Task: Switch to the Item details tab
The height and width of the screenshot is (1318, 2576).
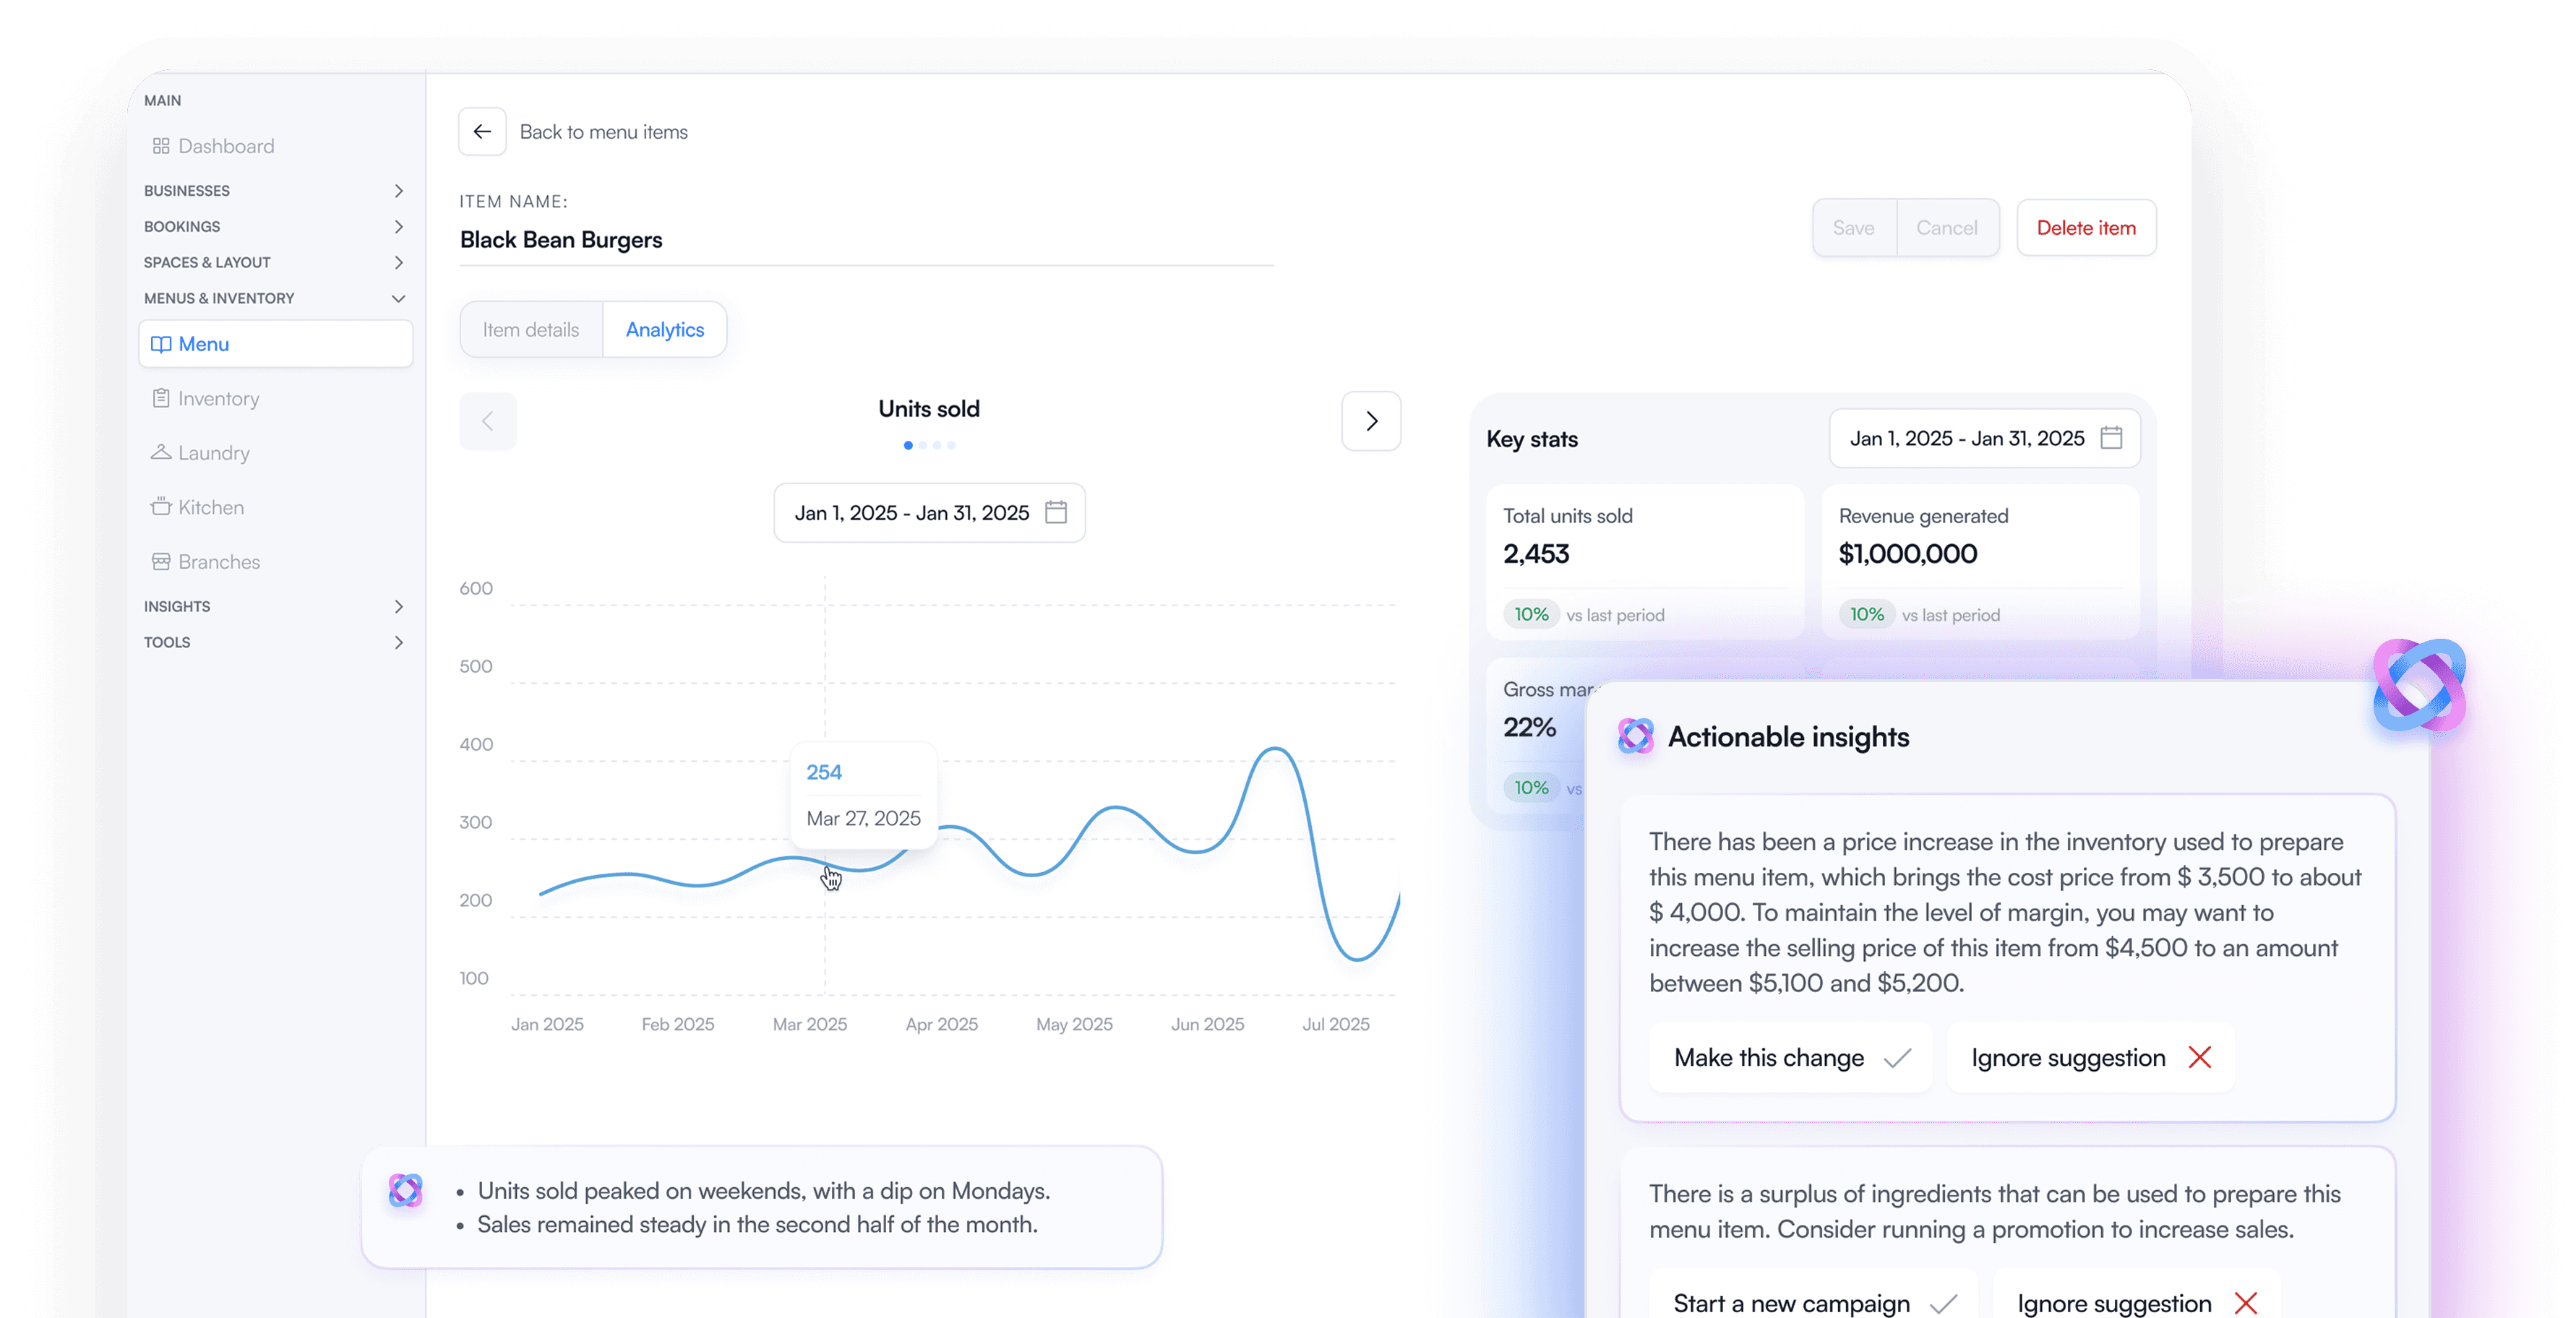Action: click(x=531, y=330)
